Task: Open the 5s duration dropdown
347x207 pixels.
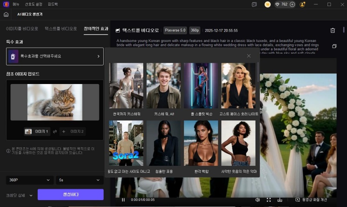Action: tap(79, 180)
